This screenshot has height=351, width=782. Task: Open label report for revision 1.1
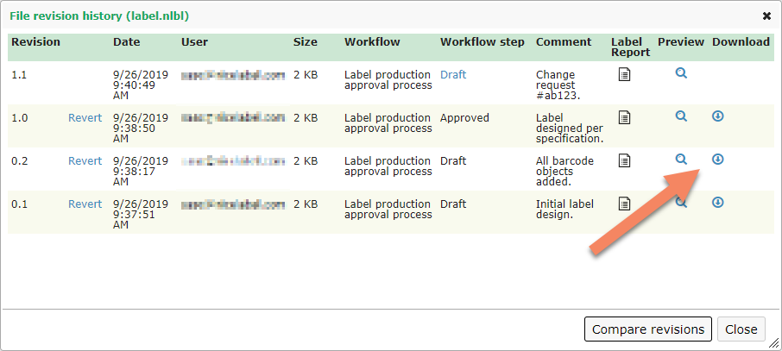(624, 75)
